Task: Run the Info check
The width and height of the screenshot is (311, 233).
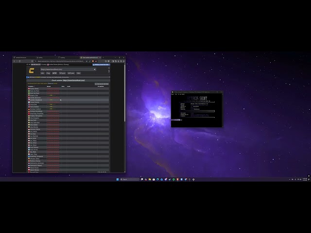Action: 42,73
